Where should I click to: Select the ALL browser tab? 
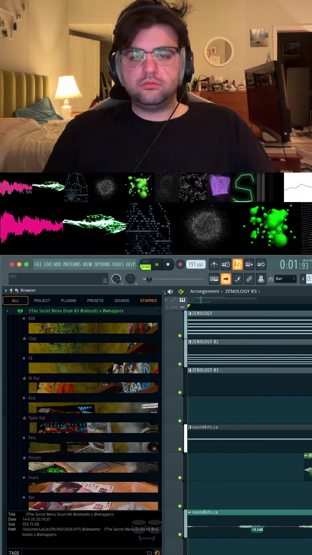point(15,301)
